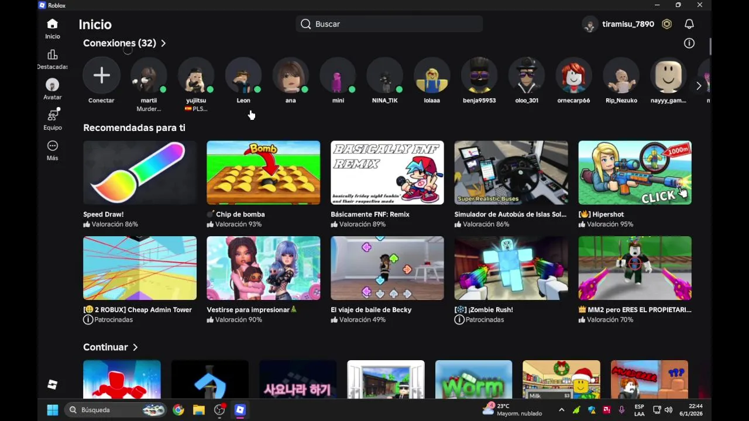Screen dimensions: 749x421
Task: Open the Hipershot game thumbnail
Action: (x=635, y=172)
